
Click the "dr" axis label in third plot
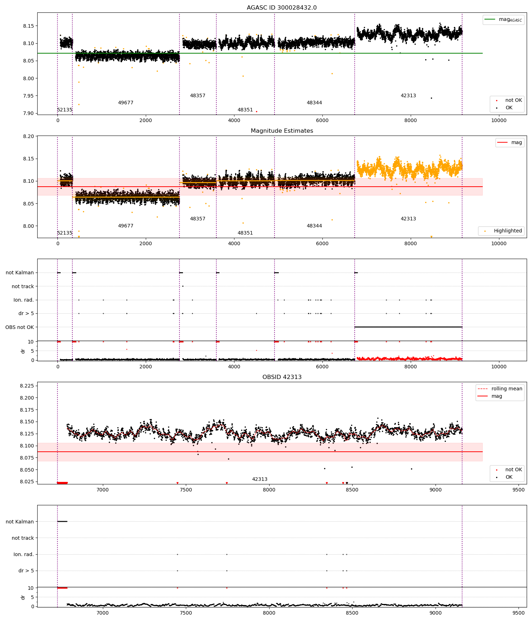(23, 351)
